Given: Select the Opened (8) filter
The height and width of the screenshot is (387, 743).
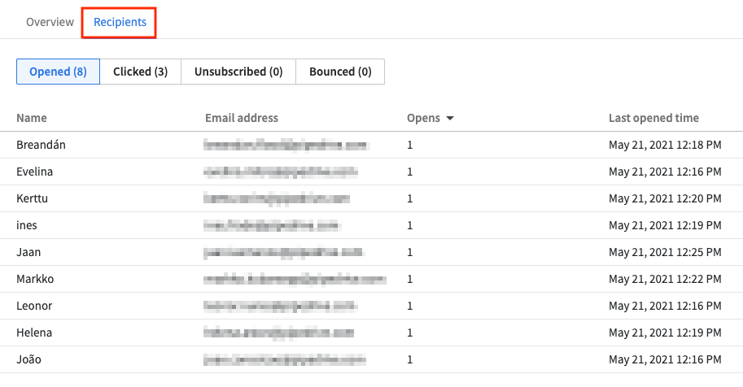Looking at the screenshot, I should tap(58, 72).
